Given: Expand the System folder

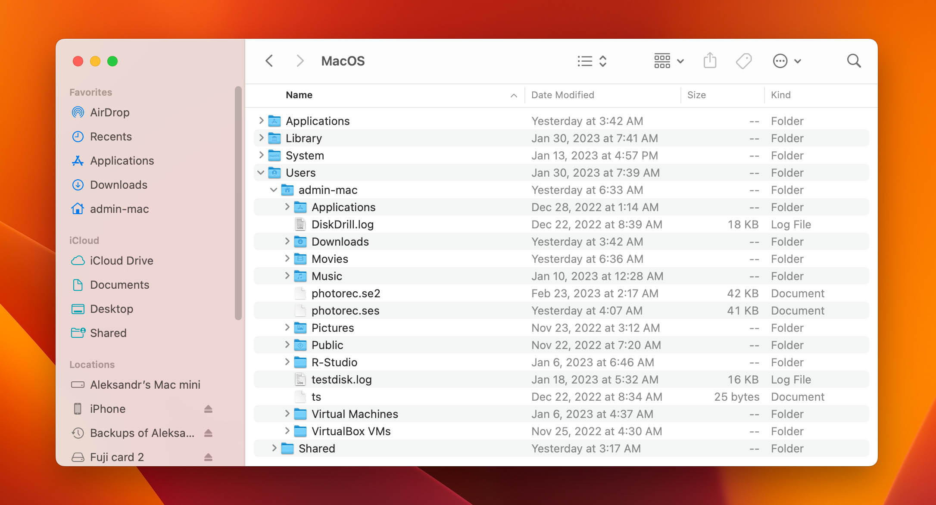Looking at the screenshot, I should click(261, 155).
